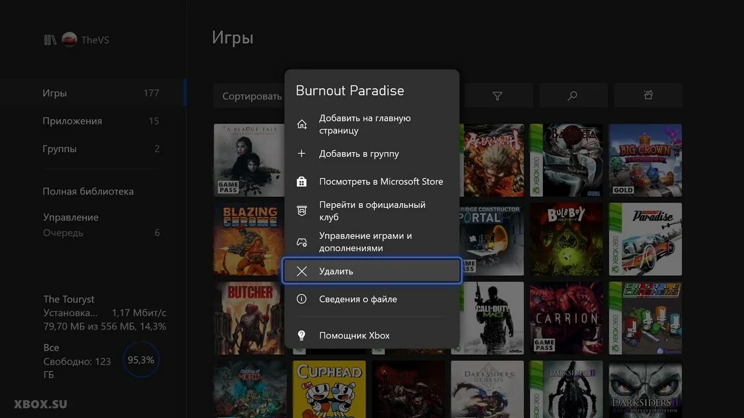The image size is (744, 418).
Task: Click the library books icon near TheVS
Action: coord(50,40)
